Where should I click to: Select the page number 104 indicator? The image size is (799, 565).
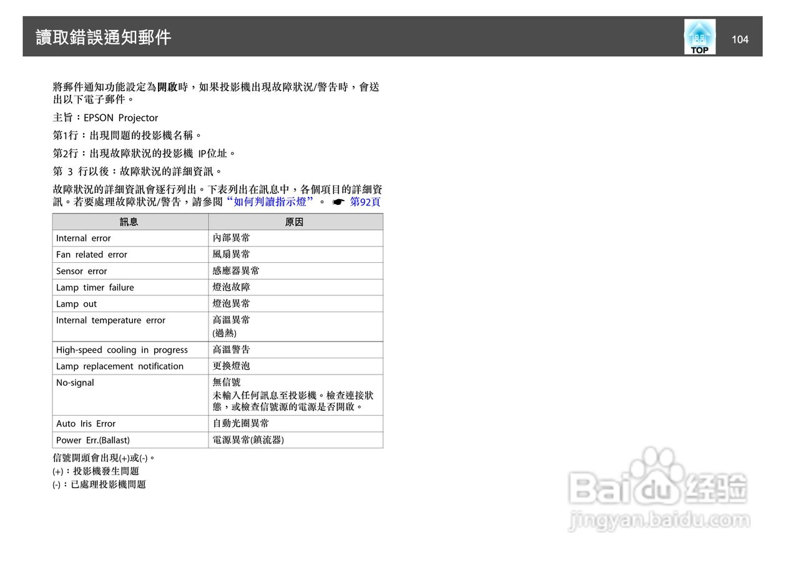[740, 39]
